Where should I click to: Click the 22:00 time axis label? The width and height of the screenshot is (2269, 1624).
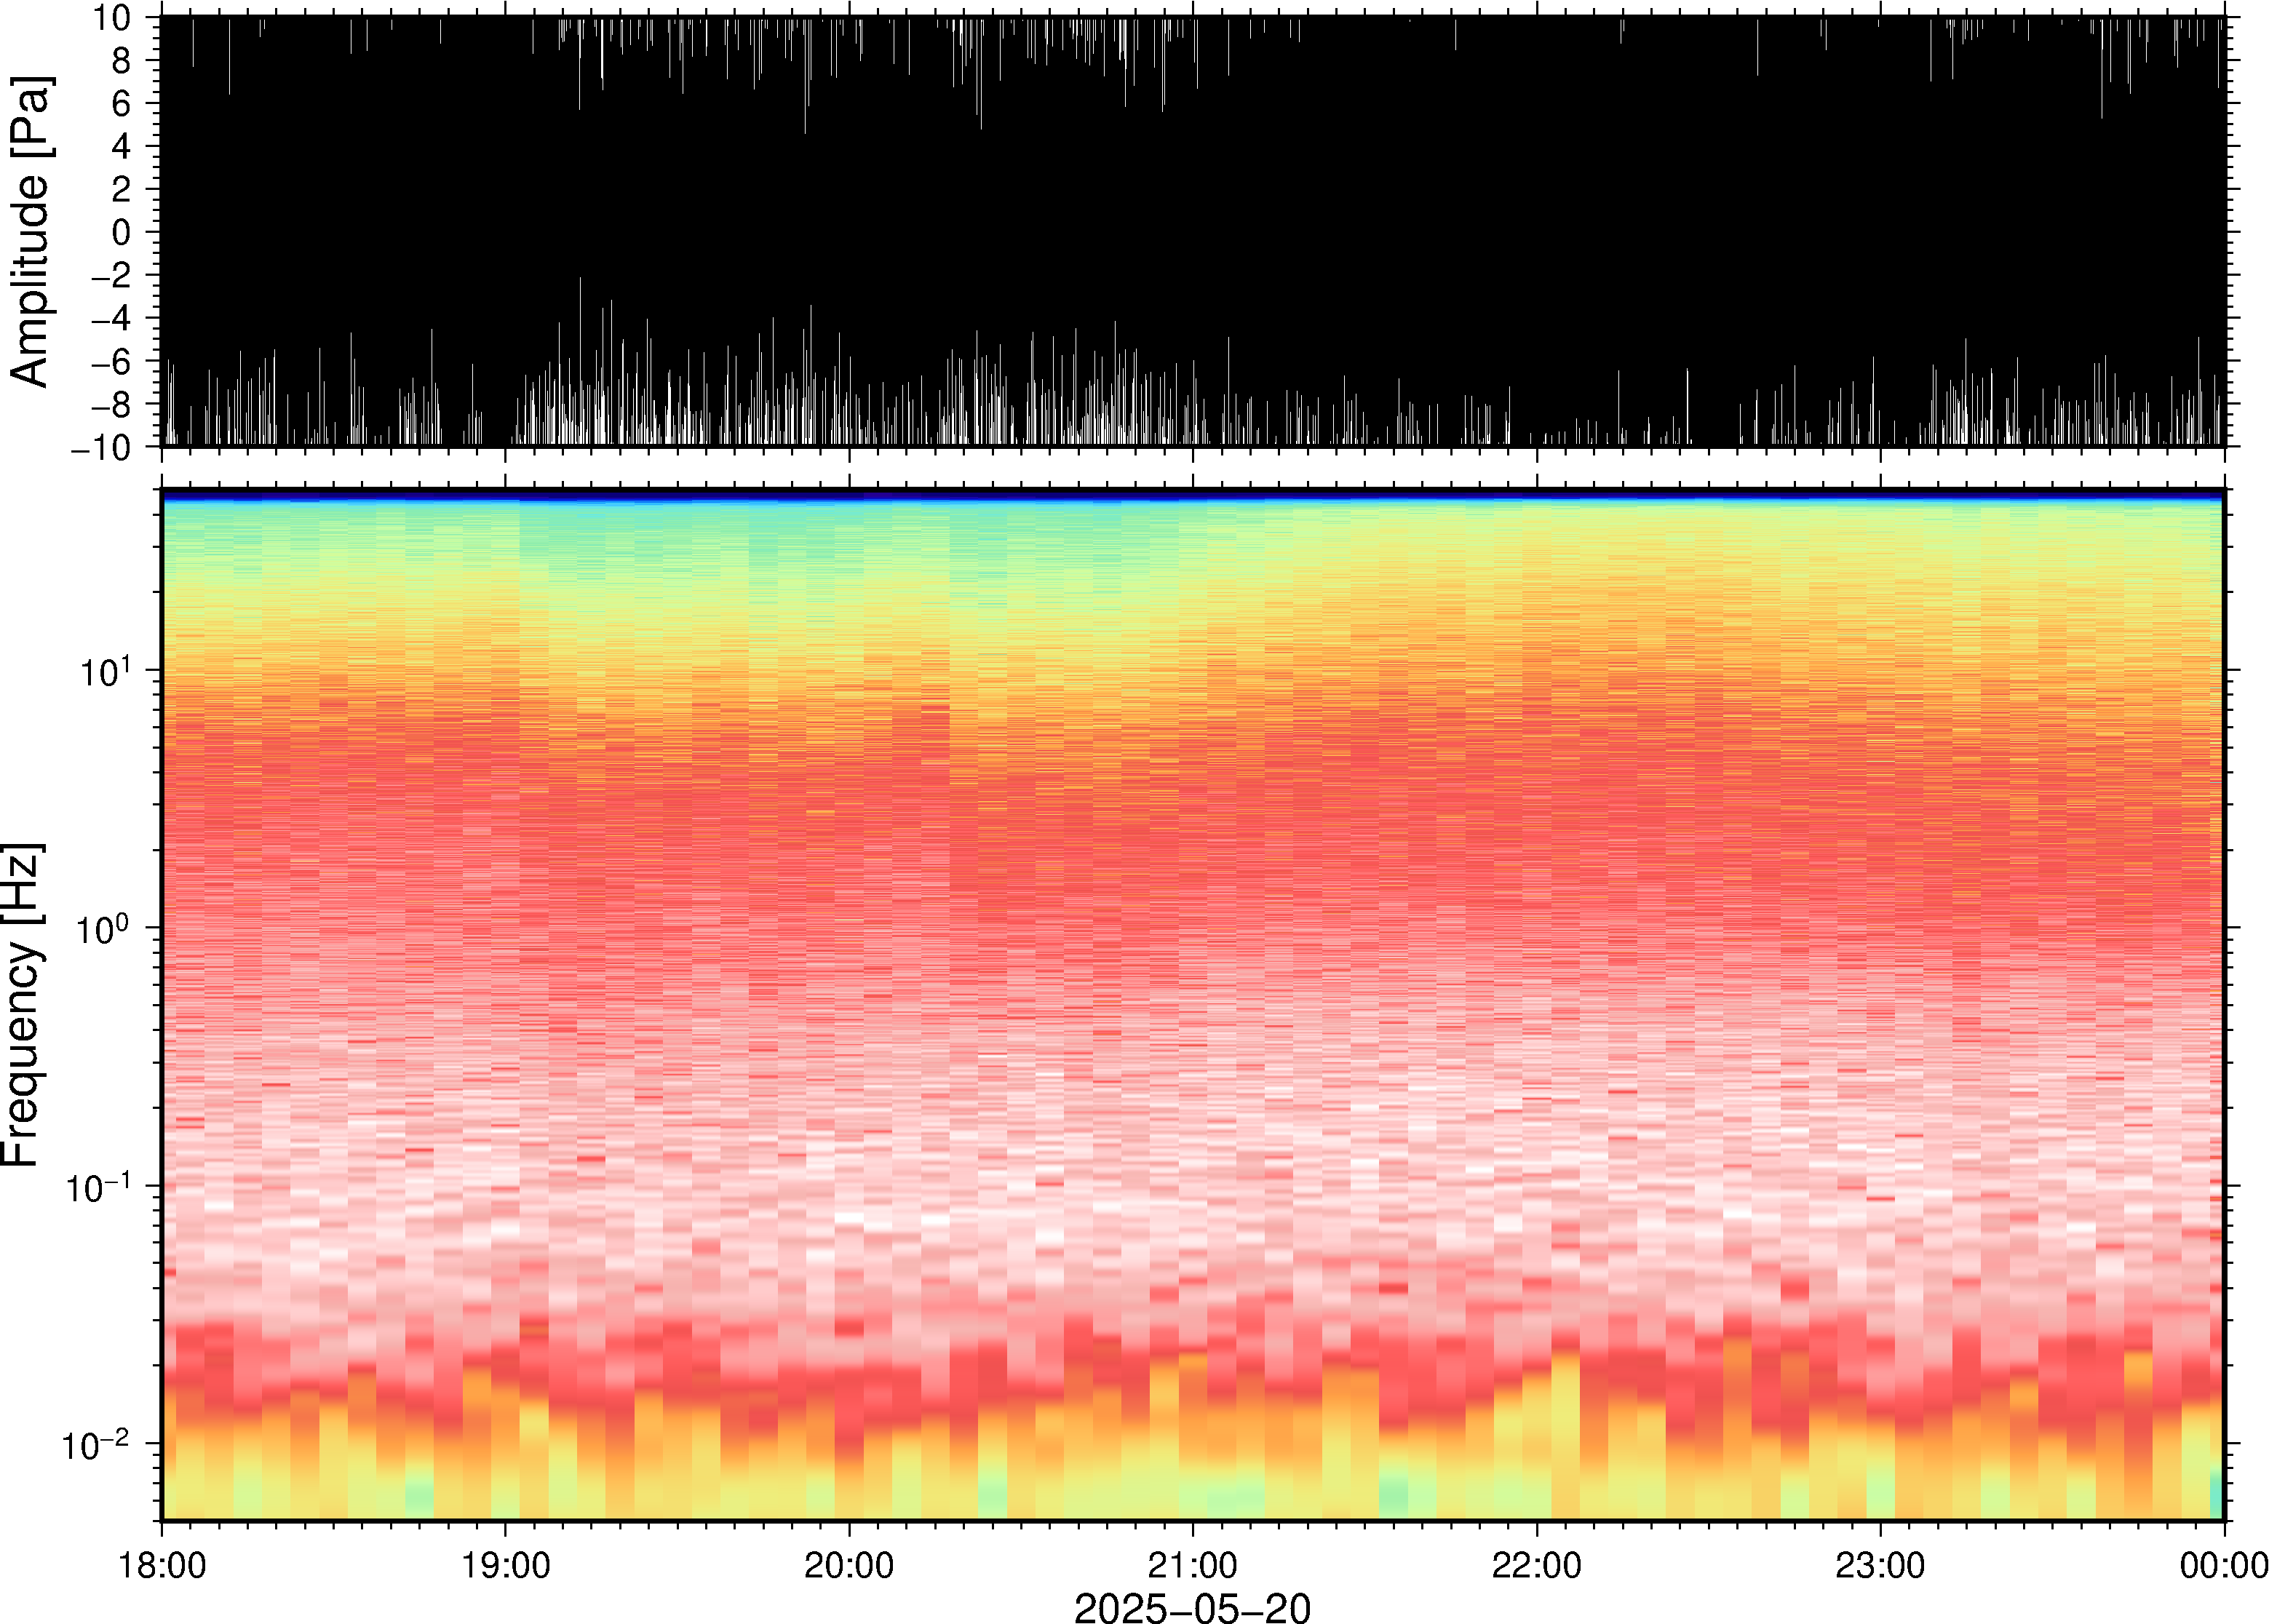(x=1537, y=1565)
